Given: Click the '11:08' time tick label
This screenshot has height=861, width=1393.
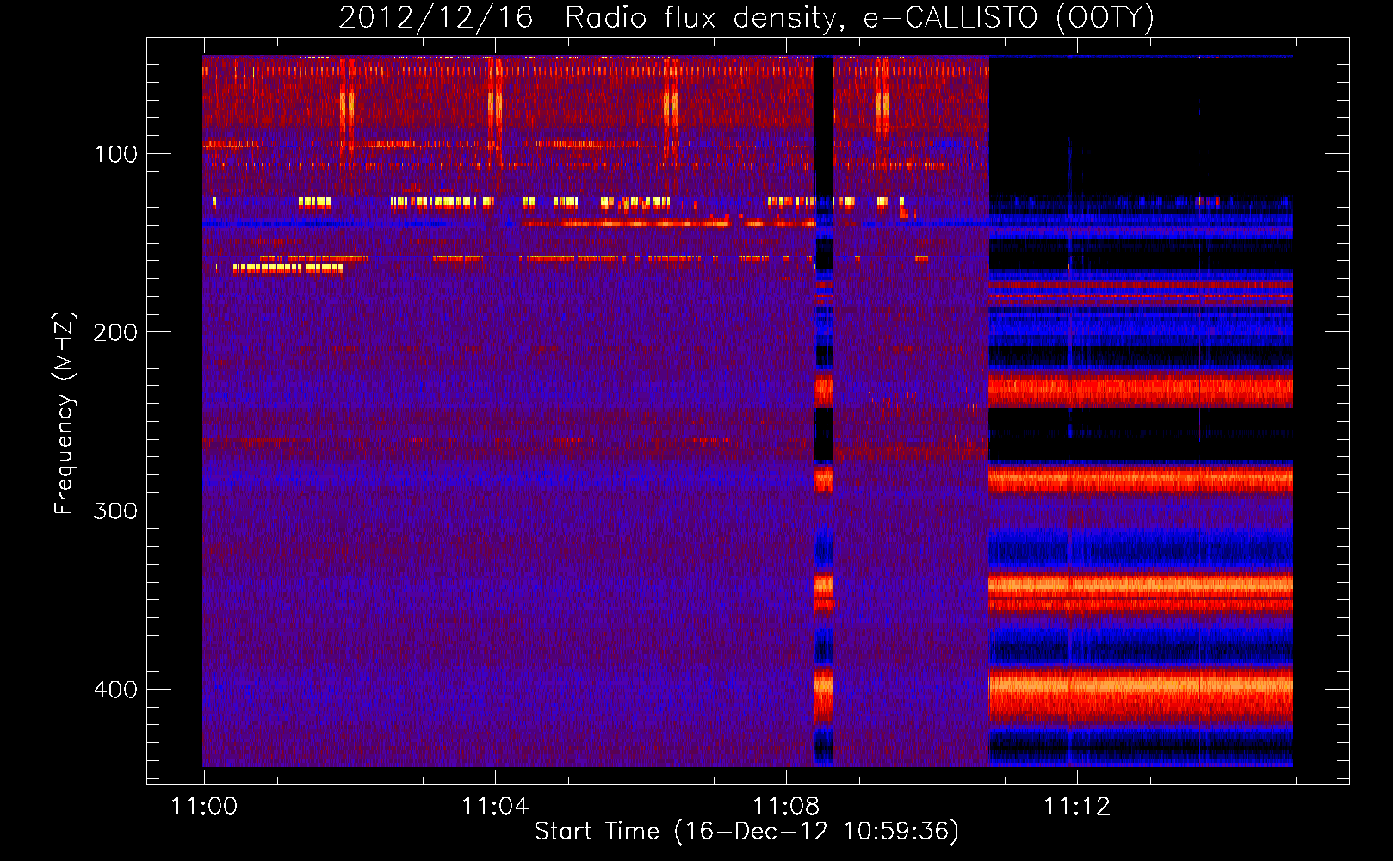Looking at the screenshot, I should (x=786, y=807).
